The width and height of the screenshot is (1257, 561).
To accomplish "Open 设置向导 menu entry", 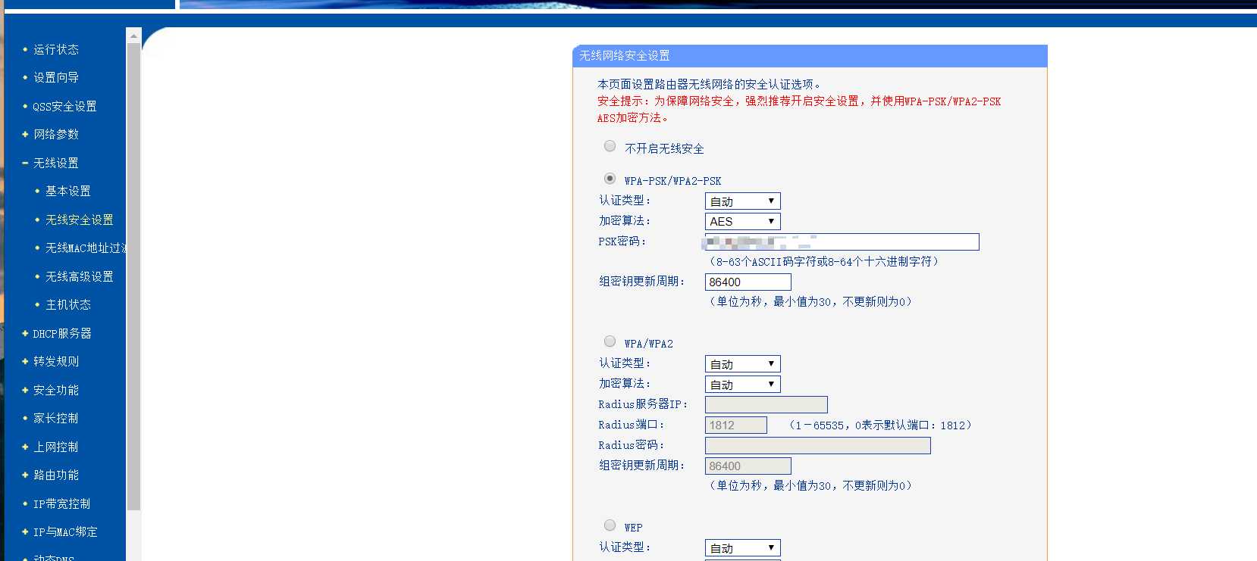I will pos(56,77).
